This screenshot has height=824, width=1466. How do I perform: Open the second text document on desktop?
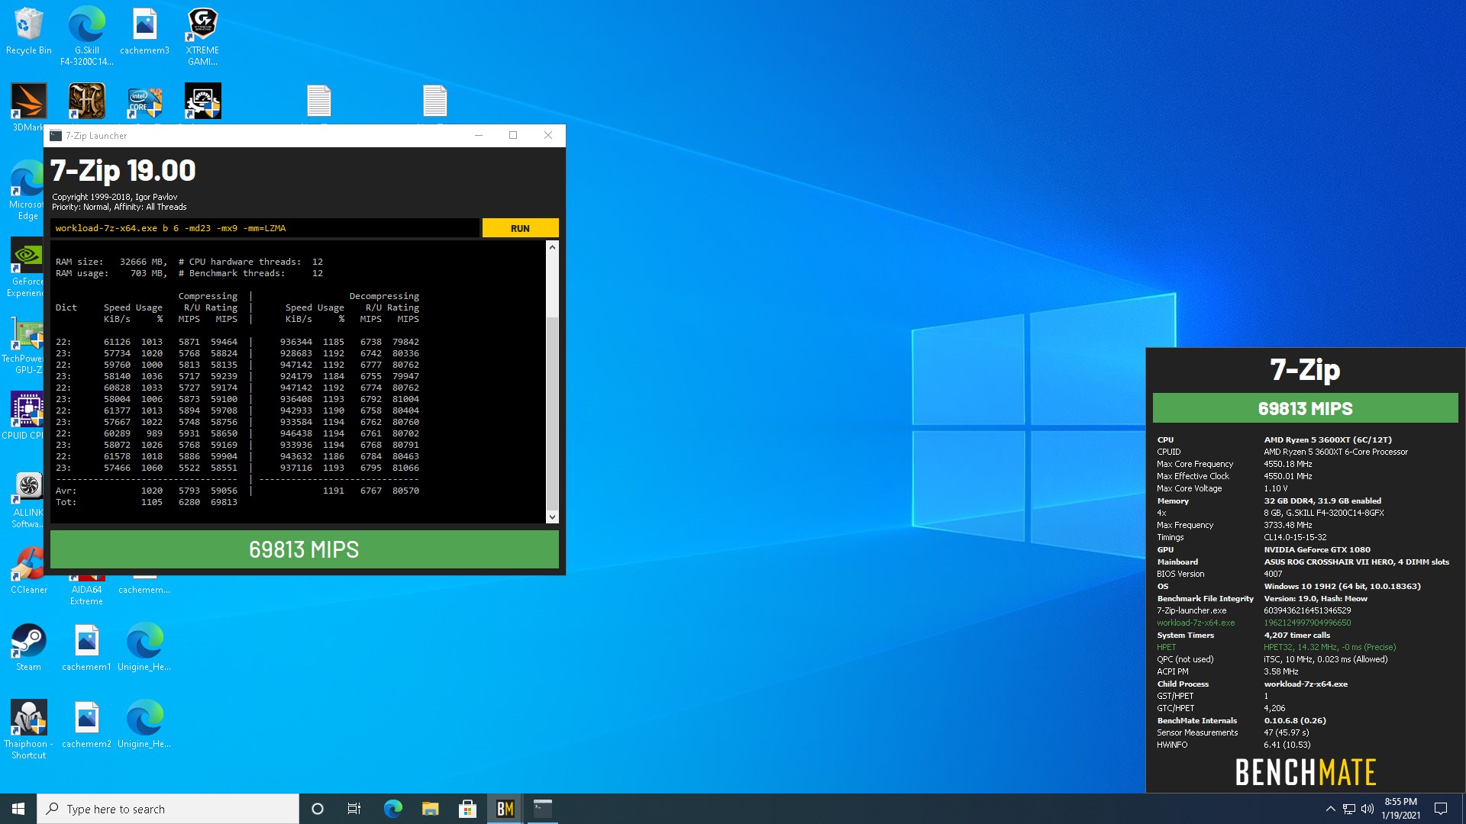click(434, 101)
